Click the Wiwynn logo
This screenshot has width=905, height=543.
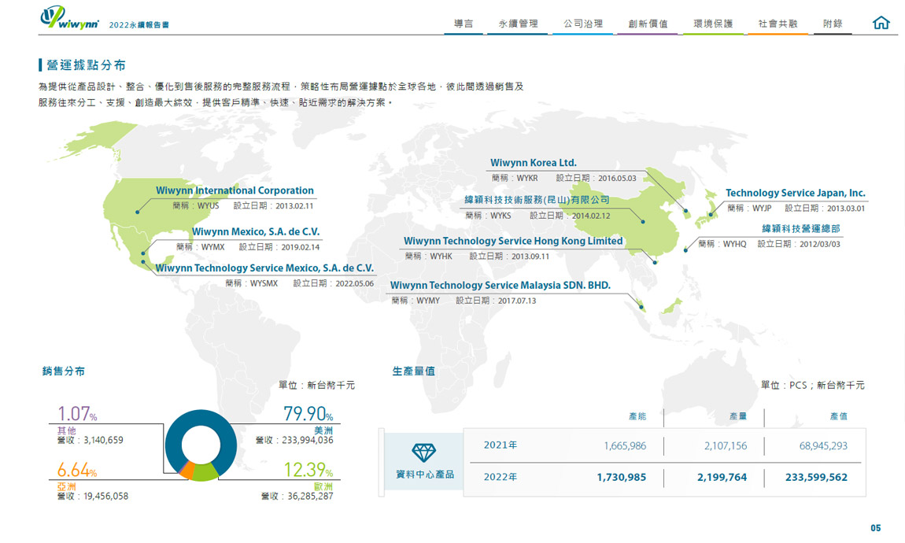tap(70, 19)
